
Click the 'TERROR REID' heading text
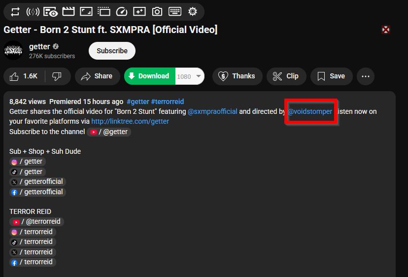(30, 211)
